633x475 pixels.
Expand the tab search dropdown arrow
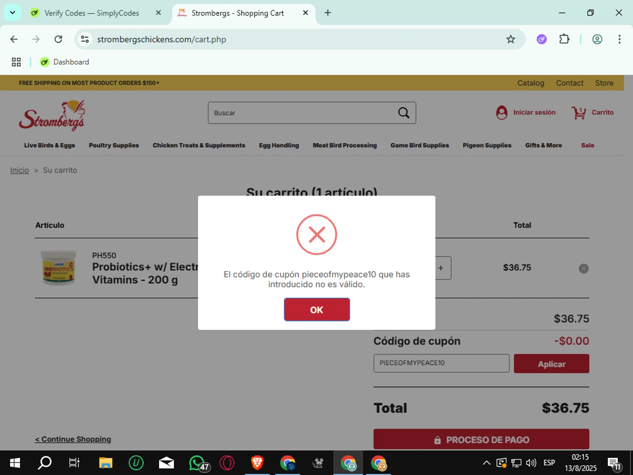[13, 13]
